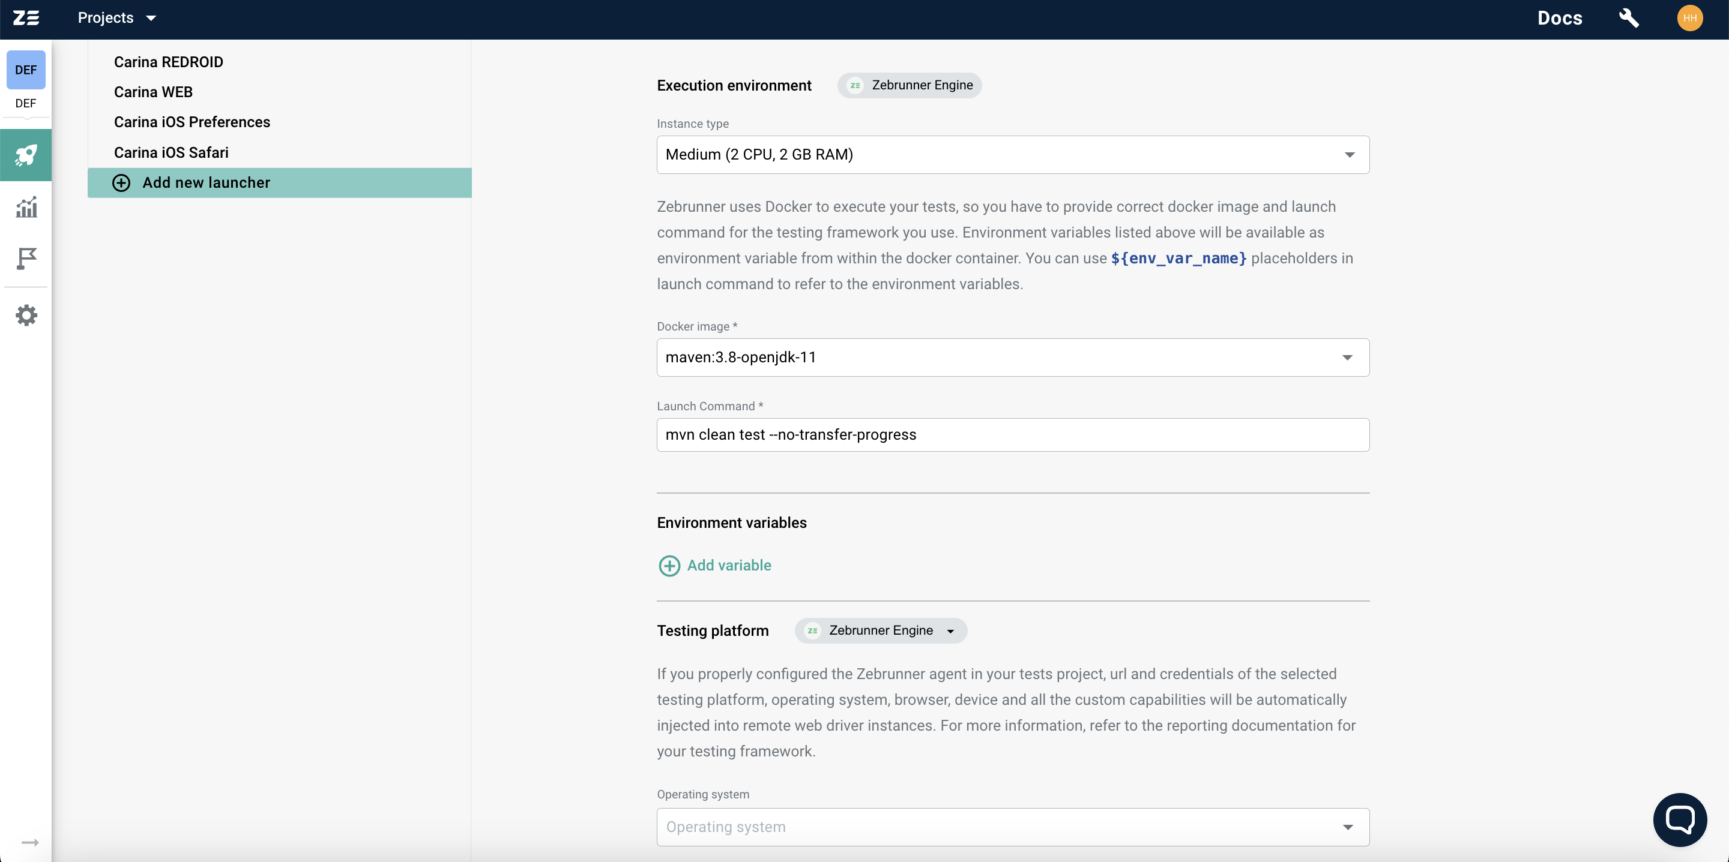Expand the sidebar with arrow icon

point(30,842)
